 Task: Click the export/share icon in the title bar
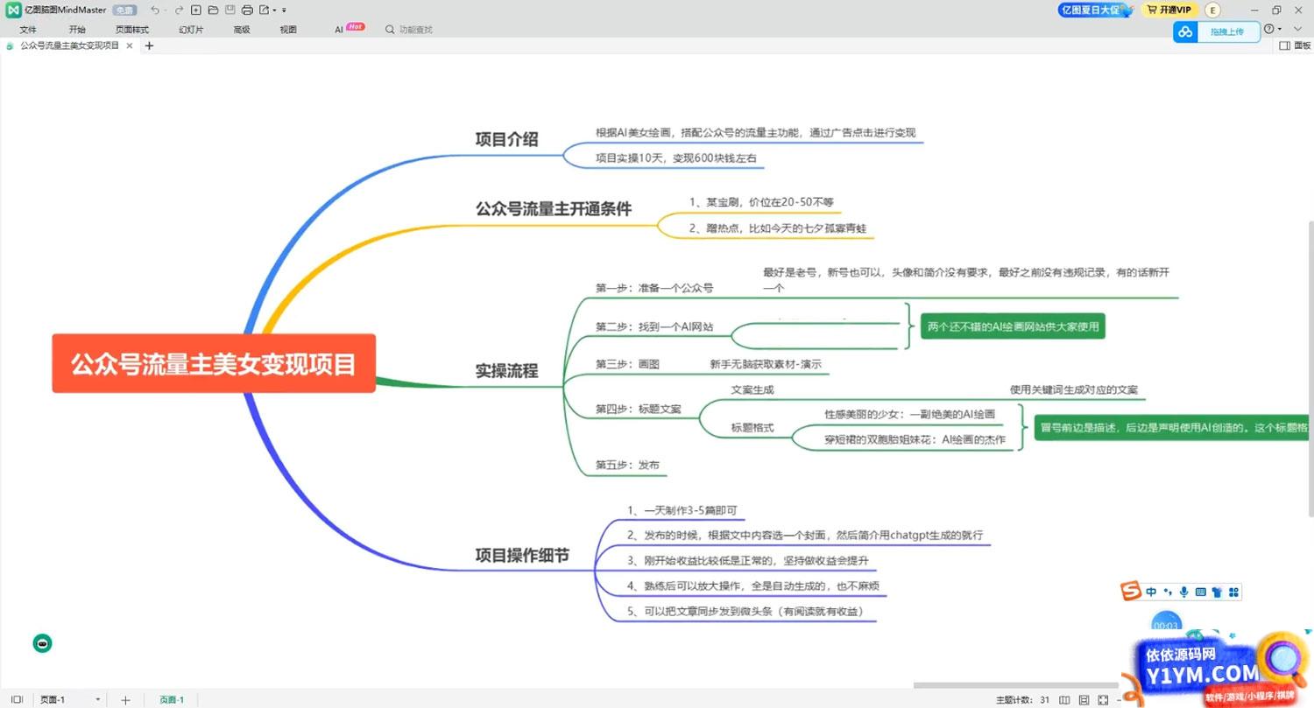point(264,11)
